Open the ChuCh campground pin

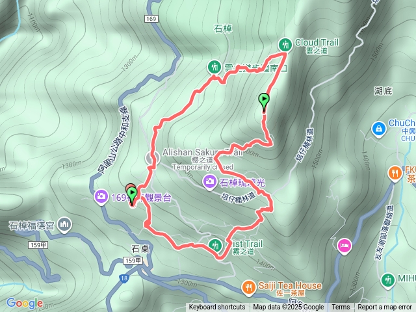coord(378,129)
